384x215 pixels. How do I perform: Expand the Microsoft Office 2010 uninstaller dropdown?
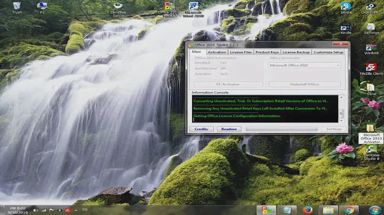click(305, 65)
